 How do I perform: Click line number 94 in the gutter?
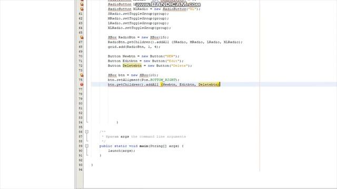(81, 170)
